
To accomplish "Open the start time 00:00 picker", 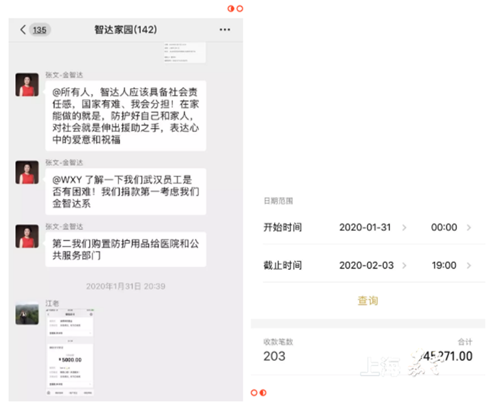I will [x=444, y=228].
